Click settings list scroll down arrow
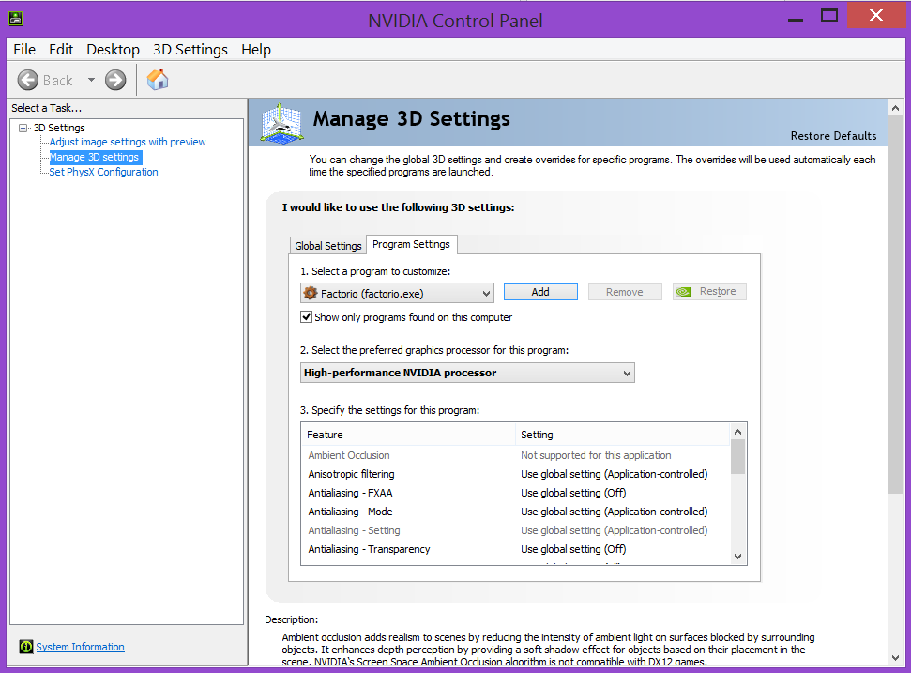 [737, 557]
